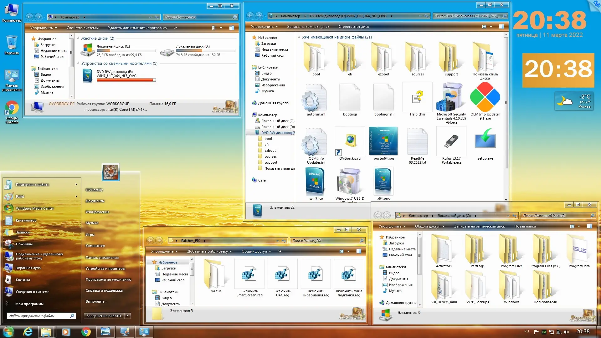Image resolution: width=601 pixels, height=338 pixels.
Task: Click the Найти программы и файлы field
Action: (x=38, y=316)
